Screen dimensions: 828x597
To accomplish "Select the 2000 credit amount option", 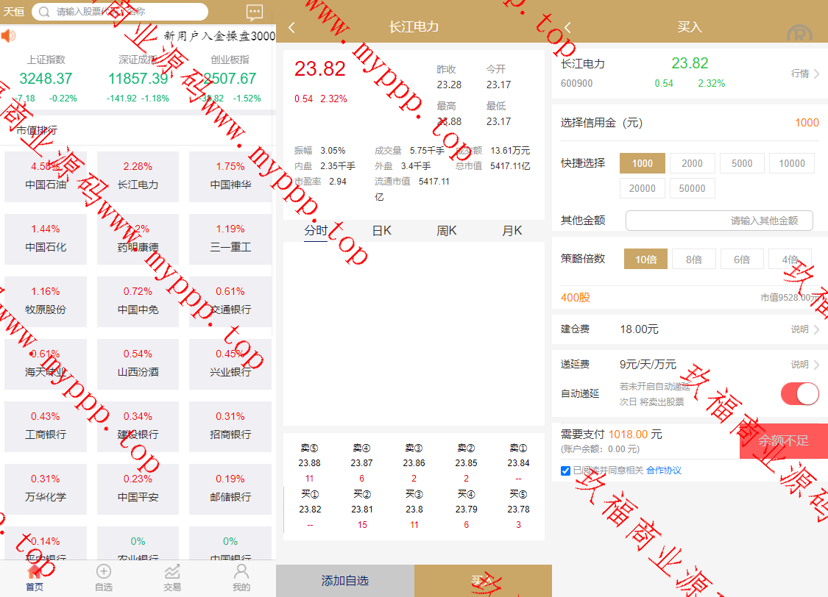I will click(x=692, y=163).
